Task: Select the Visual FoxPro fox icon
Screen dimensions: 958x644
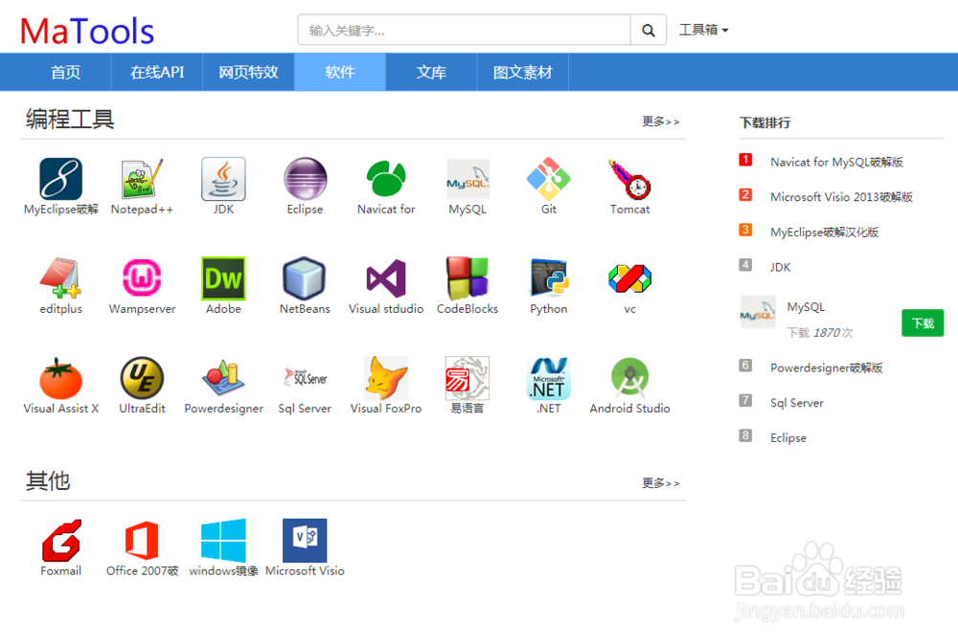Action: (386, 379)
